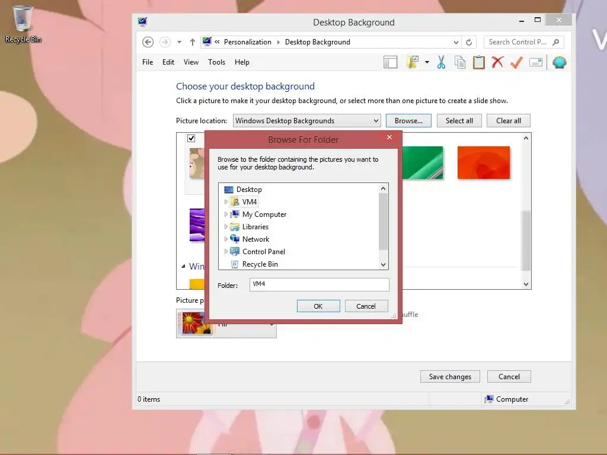Collapse the Windows group triangle

[183, 267]
